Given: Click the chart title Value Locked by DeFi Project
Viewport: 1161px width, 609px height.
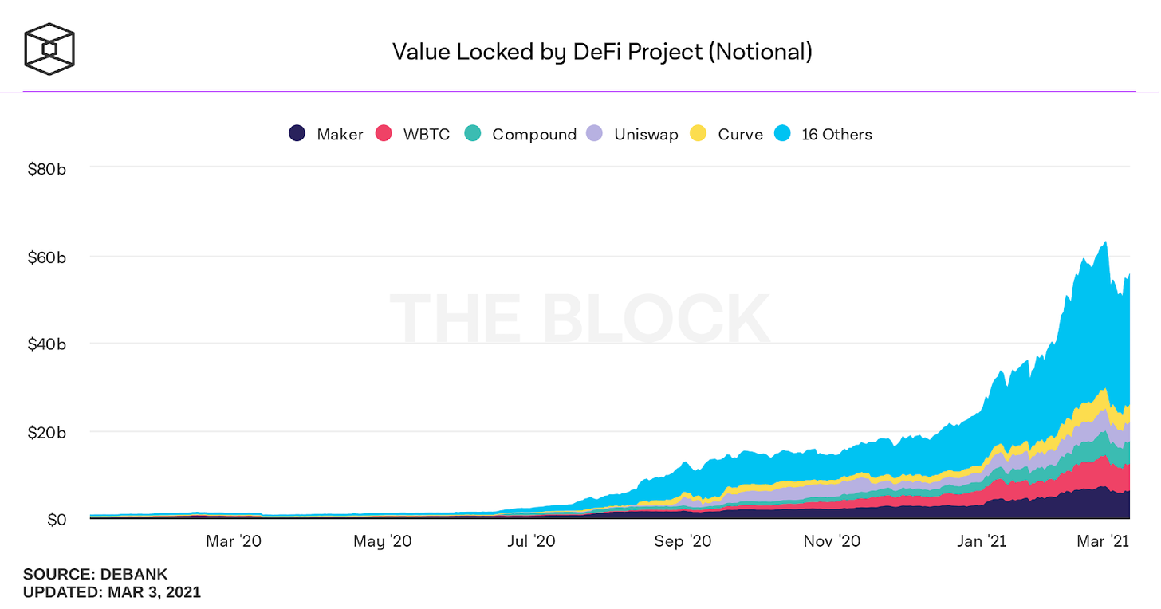Looking at the screenshot, I should pos(602,53).
